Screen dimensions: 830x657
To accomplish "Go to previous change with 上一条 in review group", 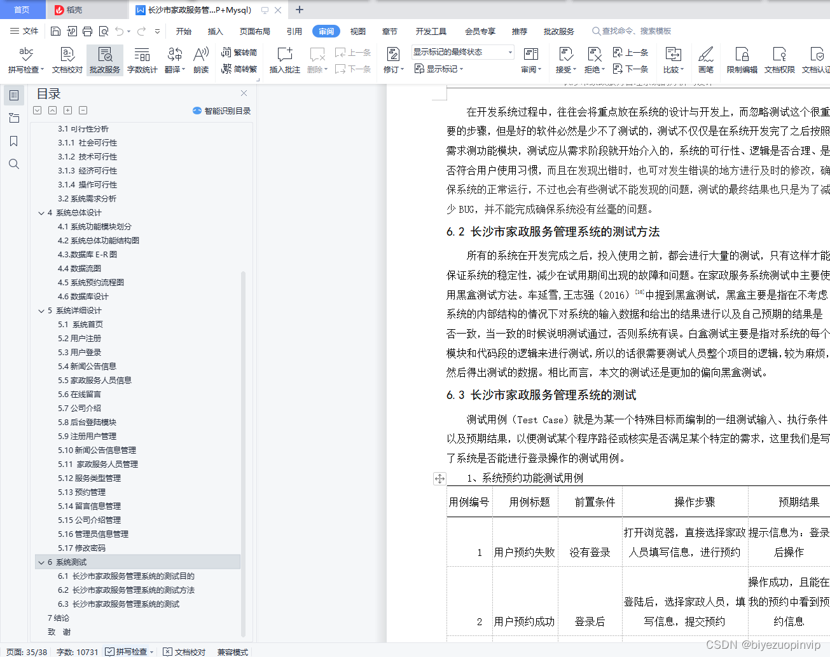I will (x=631, y=53).
